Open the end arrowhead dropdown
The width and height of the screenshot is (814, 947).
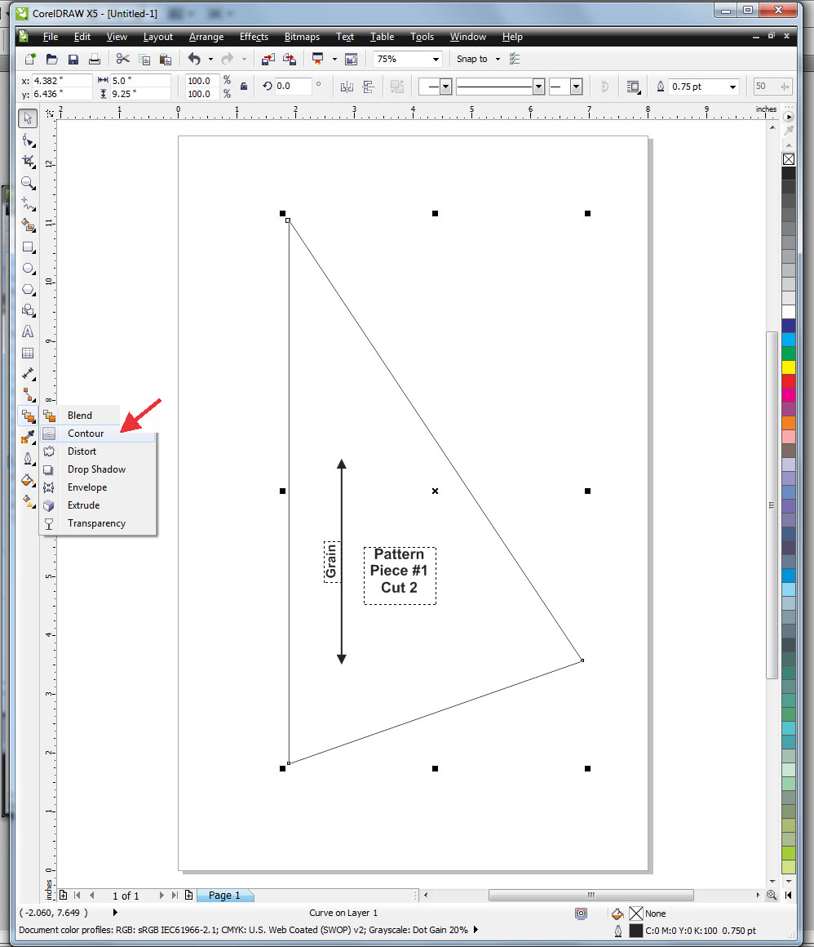tap(577, 87)
